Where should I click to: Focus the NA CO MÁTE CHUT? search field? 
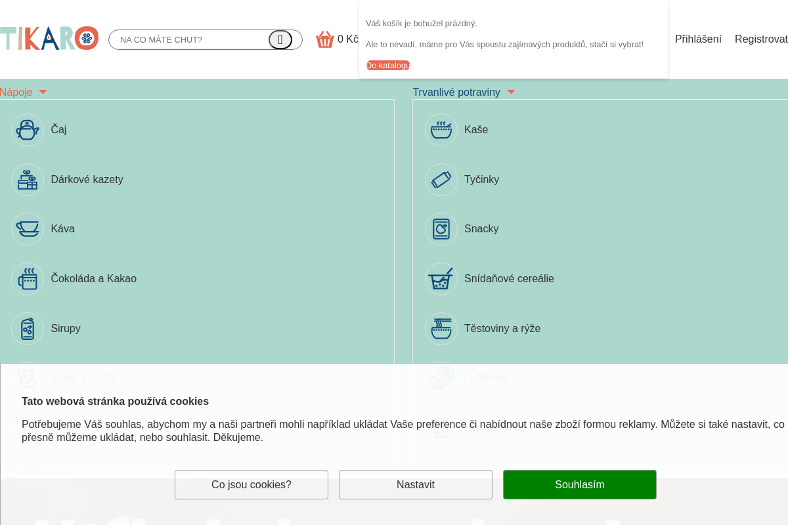190,40
